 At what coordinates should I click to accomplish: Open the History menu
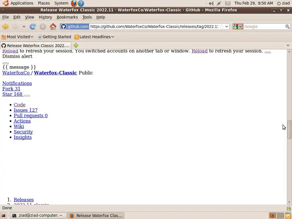(x=45, y=17)
